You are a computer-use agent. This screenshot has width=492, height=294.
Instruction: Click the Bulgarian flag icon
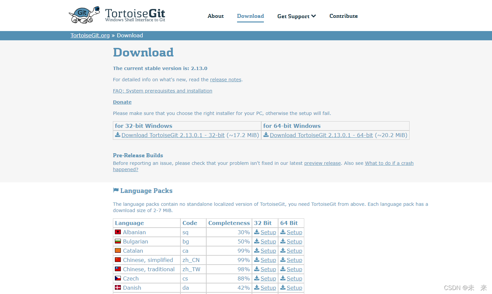coord(118,241)
